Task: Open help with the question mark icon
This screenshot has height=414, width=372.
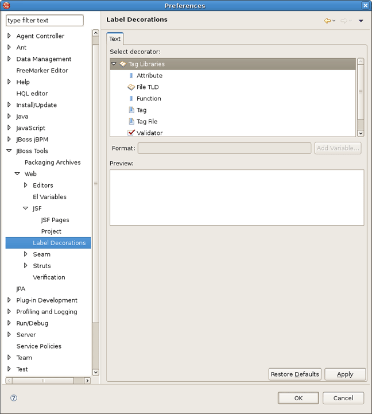Action: pyautogui.click(x=14, y=398)
